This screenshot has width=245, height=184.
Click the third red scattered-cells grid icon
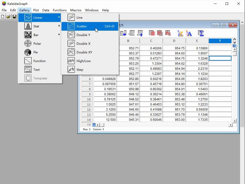tap(168, 33)
